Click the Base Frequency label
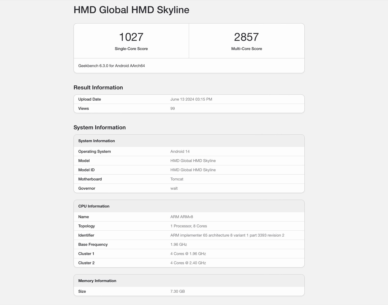Screen dimensions: 388x305 coord(93,245)
